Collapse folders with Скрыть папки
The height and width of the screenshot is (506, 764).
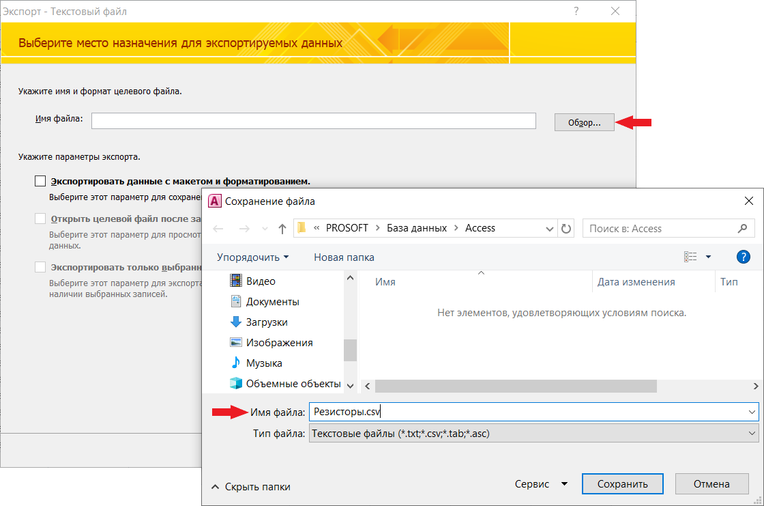[x=250, y=487]
